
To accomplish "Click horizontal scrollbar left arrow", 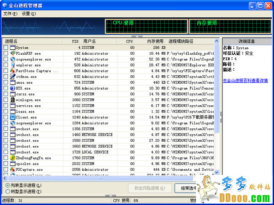I will (5, 178).
